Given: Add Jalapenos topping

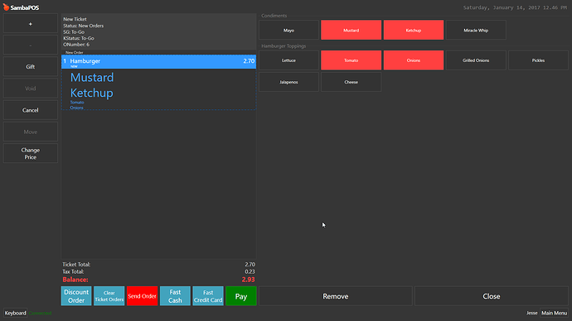Looking at the screenshot, I should coord(288,82).
